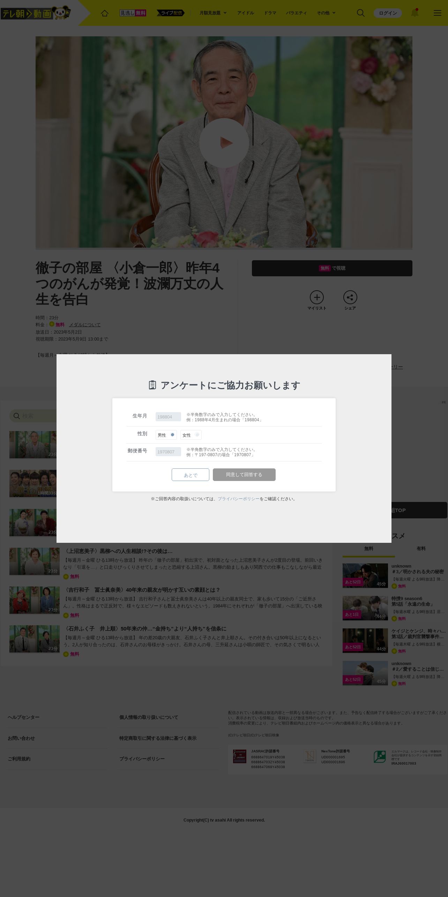Open お問い合わせ footer link

click(21, 738)
